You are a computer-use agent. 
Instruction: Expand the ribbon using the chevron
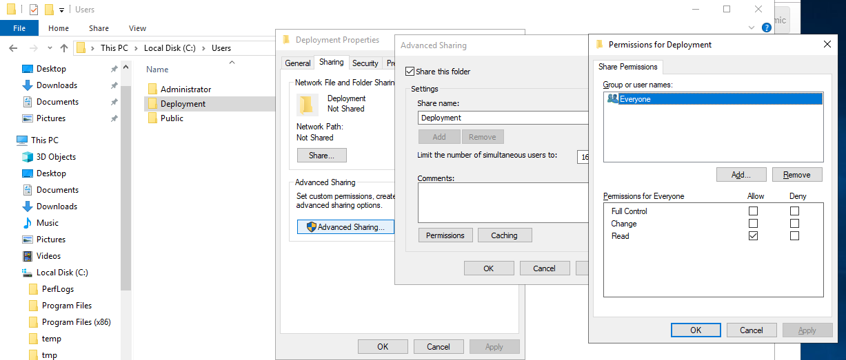[x=752, y=28]
